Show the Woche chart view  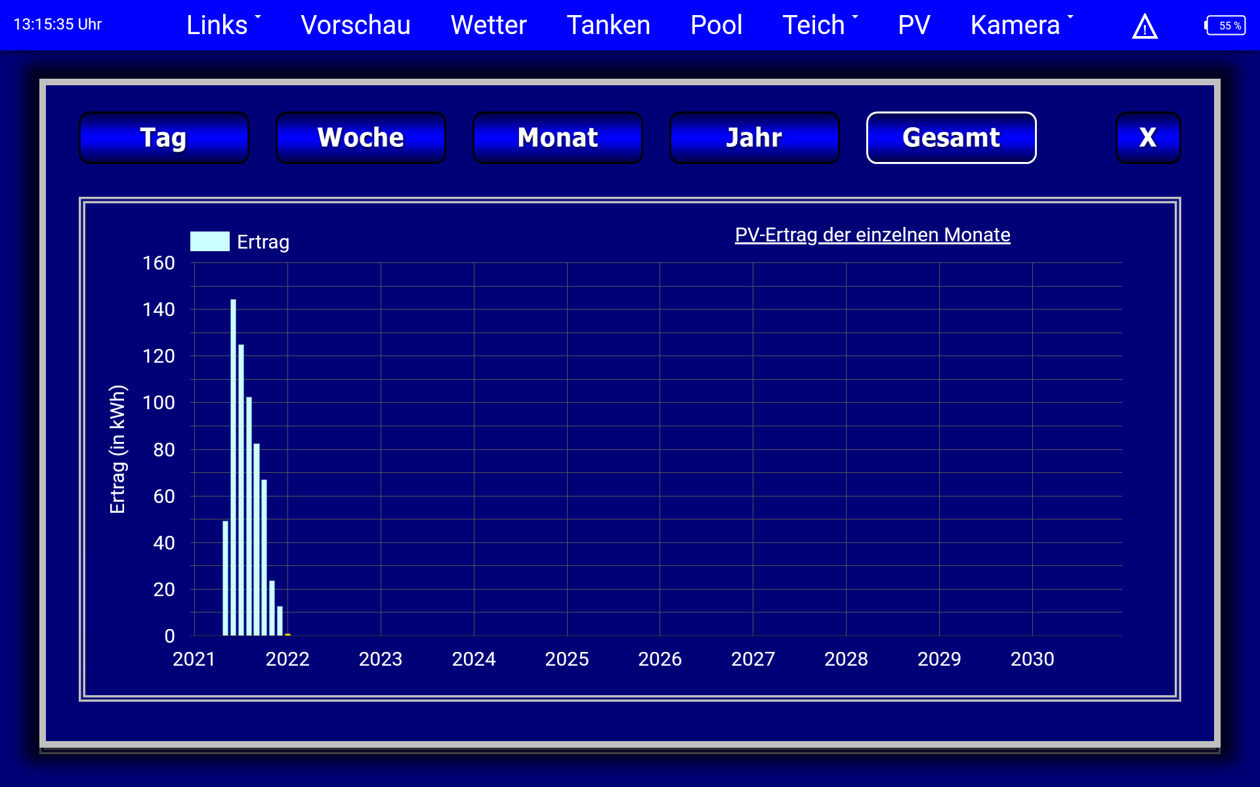[360, 138]
